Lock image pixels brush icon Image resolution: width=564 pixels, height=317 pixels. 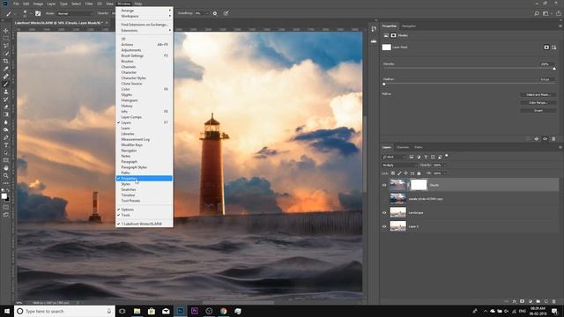tap(399, 173)
